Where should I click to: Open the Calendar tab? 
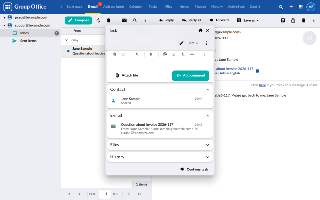tap(136, 7)
